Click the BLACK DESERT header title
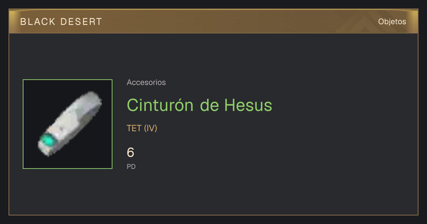 pos(61,22)
